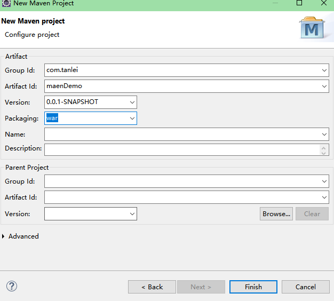Open Parent Project Version dropdown arrow
The width and height of the screenshot is (334, 301).
[x=132, y=214]
